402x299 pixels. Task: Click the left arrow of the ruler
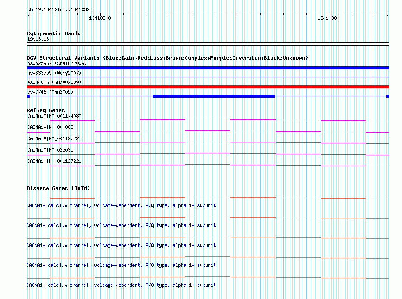pos(28,14)
